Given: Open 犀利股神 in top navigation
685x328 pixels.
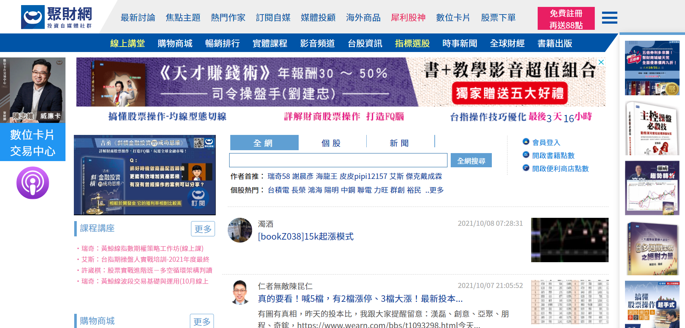Looking at the screenshot, I should coord(408,17).
